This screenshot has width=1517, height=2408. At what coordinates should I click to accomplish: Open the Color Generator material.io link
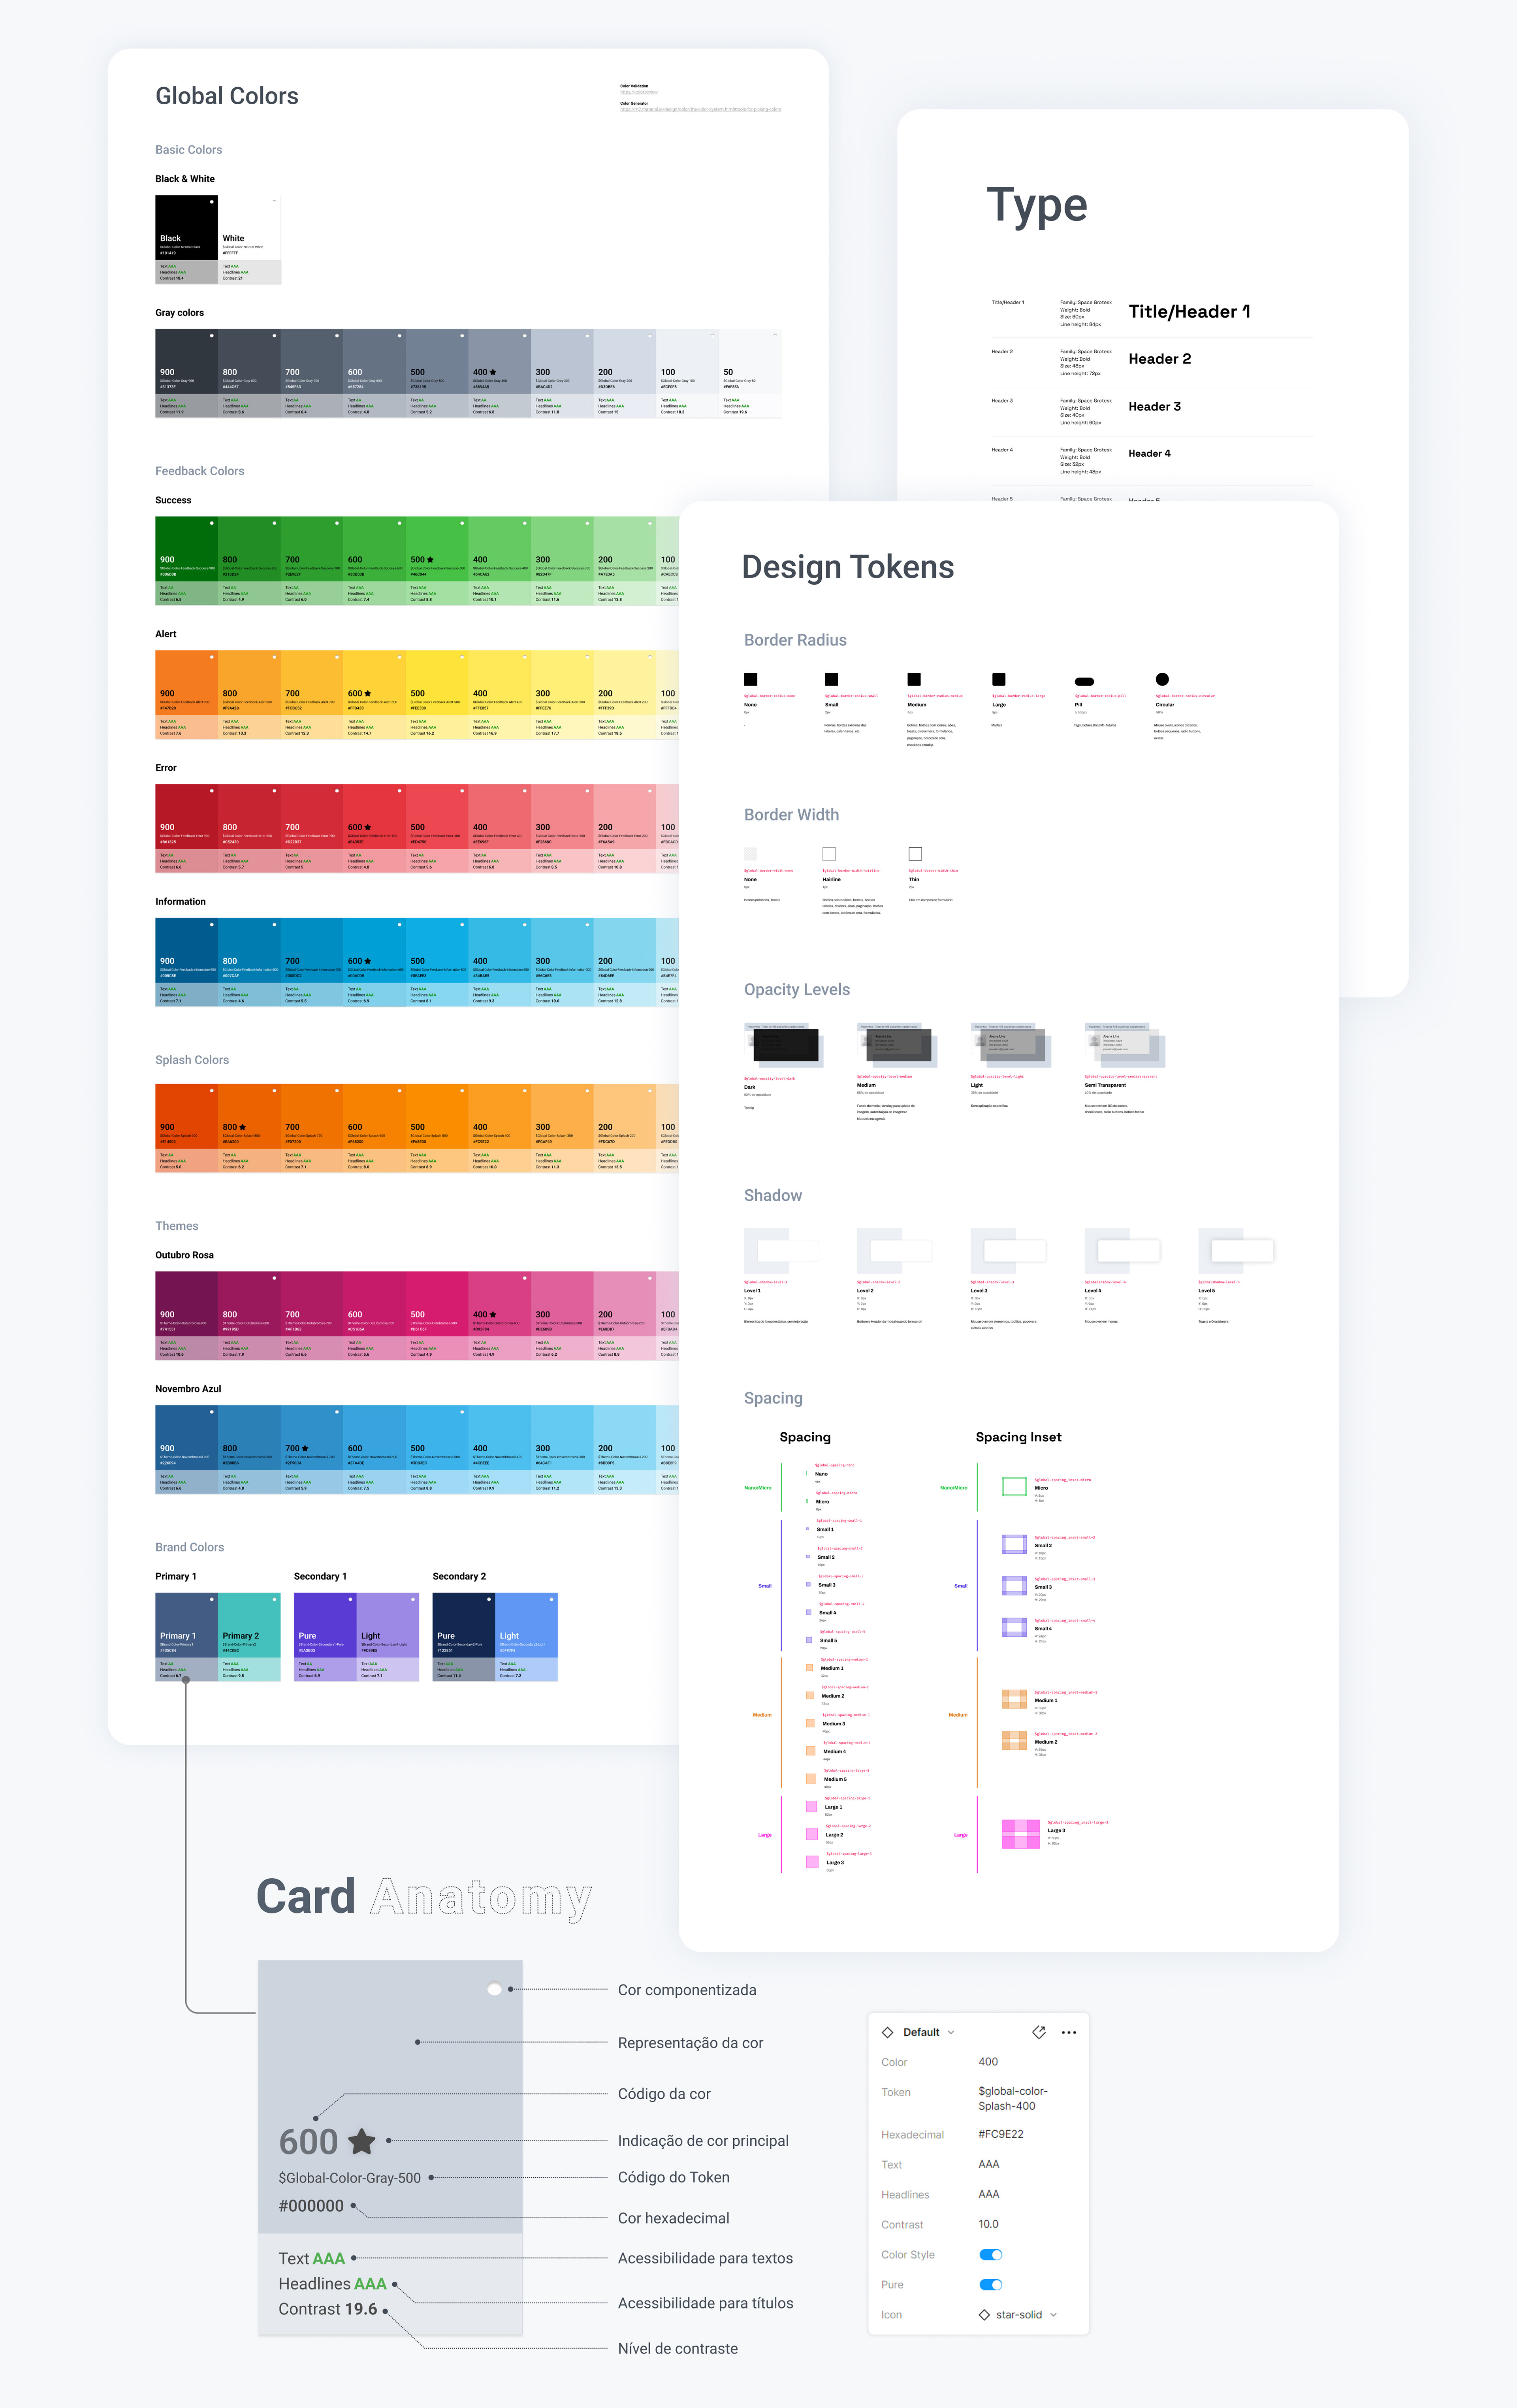pos(700,109)
